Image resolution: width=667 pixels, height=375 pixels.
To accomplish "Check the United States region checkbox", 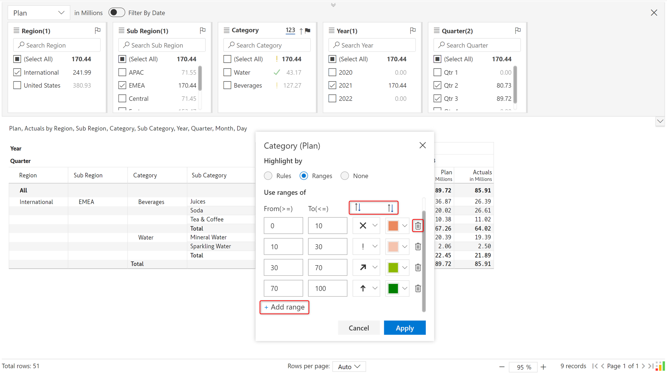I will coord(17,85).
